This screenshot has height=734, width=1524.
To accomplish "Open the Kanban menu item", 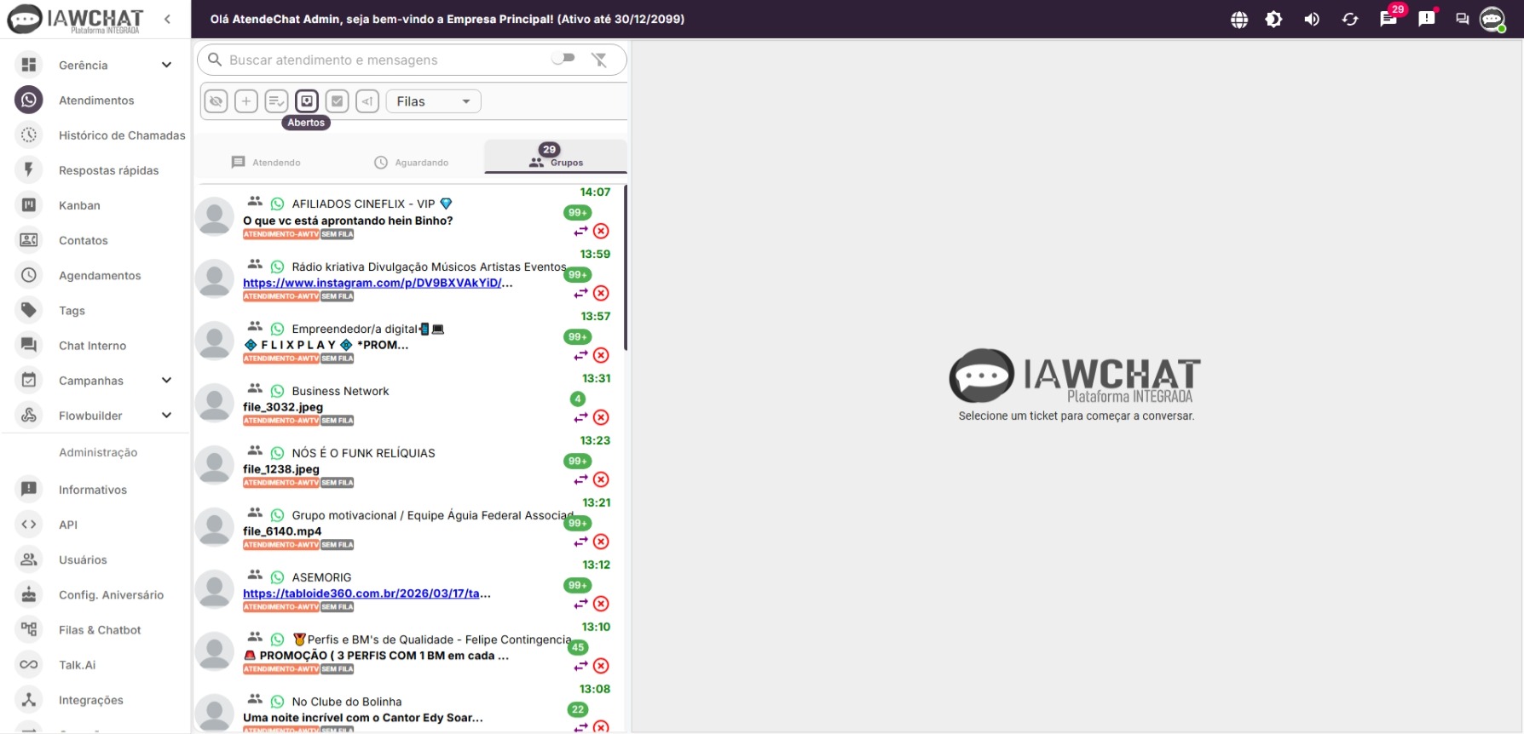I will pyautogui.click(x=79, y=205).
